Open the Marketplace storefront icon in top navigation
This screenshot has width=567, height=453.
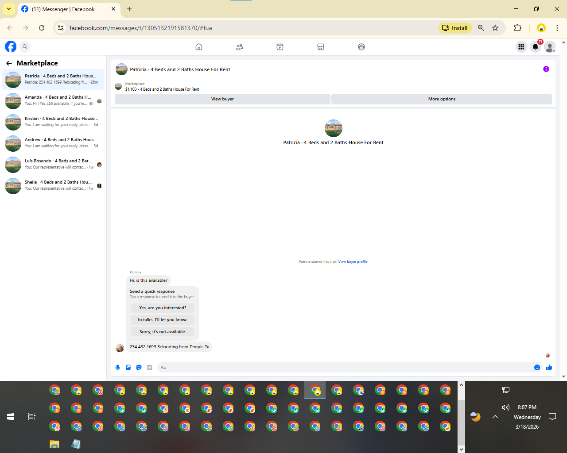click(x=321, y=47)
